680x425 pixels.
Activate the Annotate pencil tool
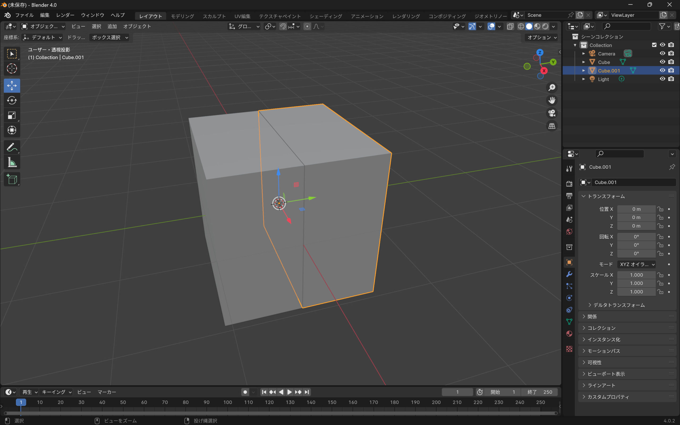[12, 147]
